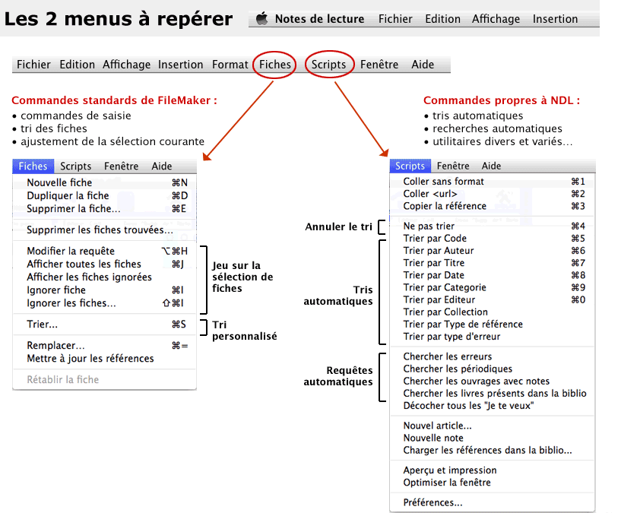Choose Trier par Collection
621x513 pixels.
point(493,312)
